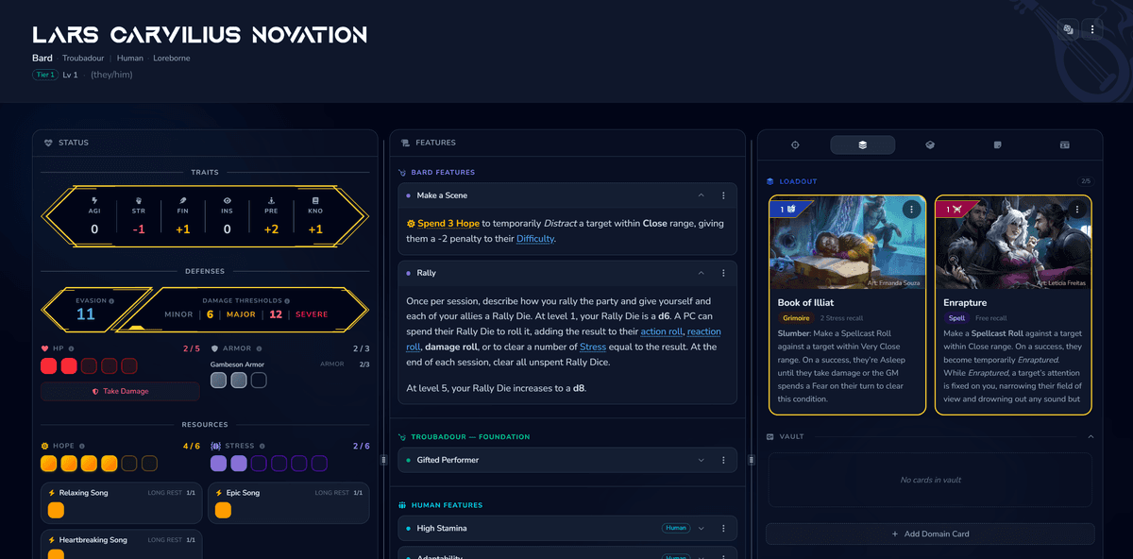Viewport: 1133px width, 559px height.
Task: Click the Presence +2 trait value
Action: pyautogui.click(x=271, y=229)
